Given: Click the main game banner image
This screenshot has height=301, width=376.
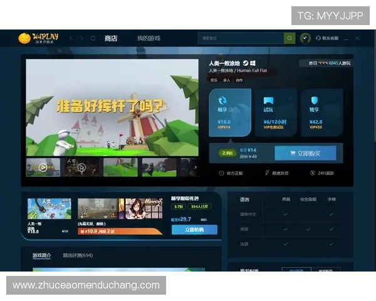Looking at the screenshot, I should 112,107.
